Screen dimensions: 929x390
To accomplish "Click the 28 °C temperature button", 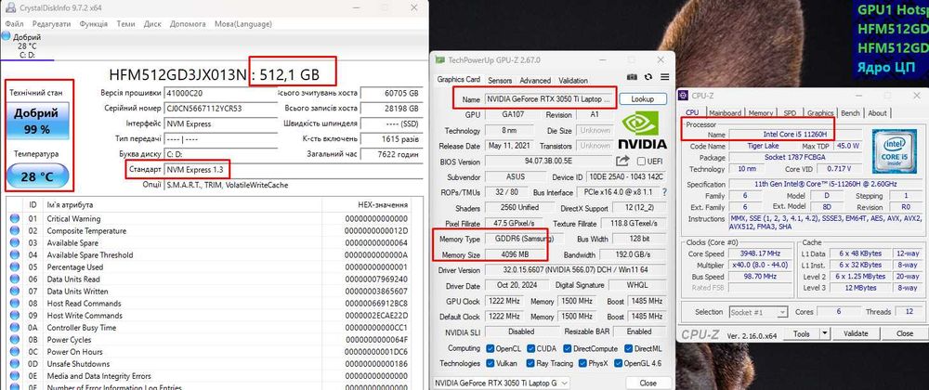I will (x=38, y=175).
